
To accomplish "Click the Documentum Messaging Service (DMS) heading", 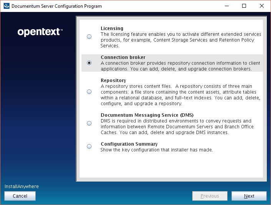I will coord(147,115).
